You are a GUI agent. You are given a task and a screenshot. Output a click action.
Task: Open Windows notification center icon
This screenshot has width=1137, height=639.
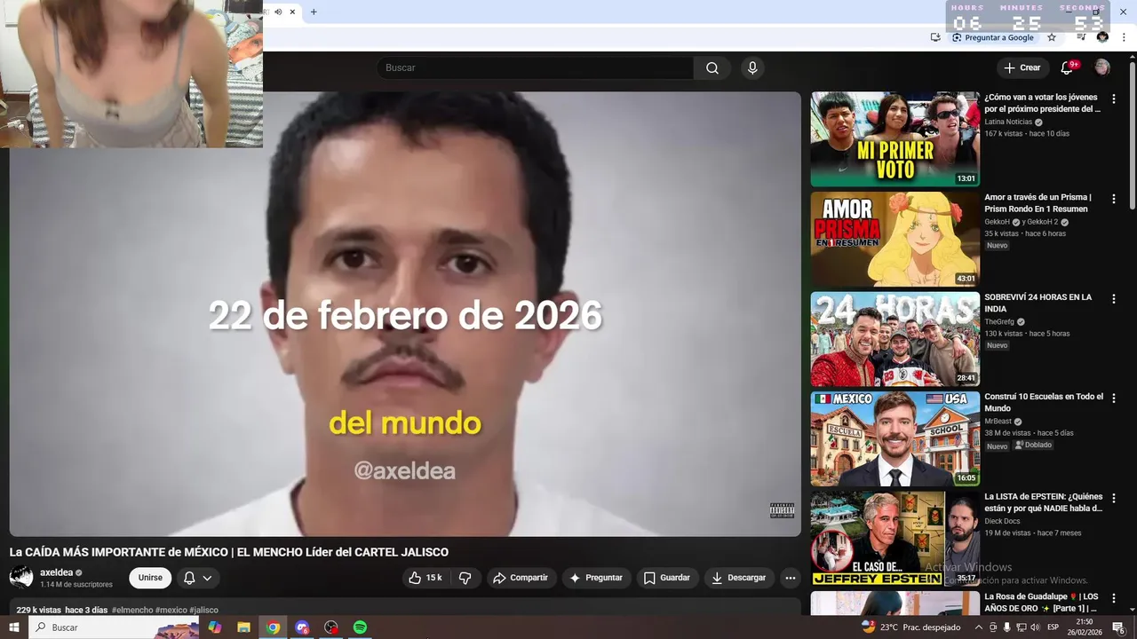[x=1118, y=627]
